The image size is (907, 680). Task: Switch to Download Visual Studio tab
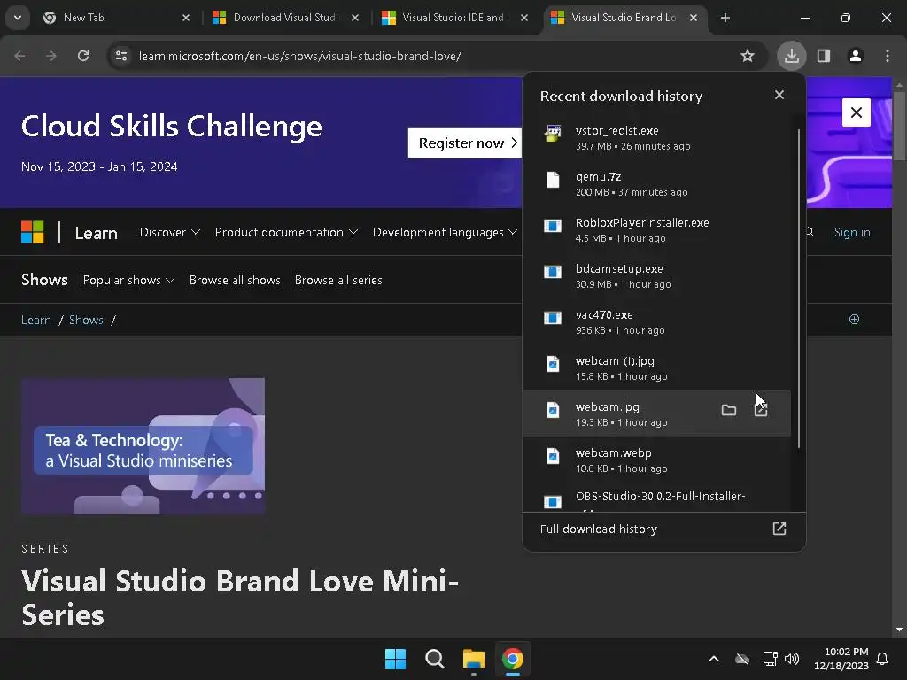point(285,18)
